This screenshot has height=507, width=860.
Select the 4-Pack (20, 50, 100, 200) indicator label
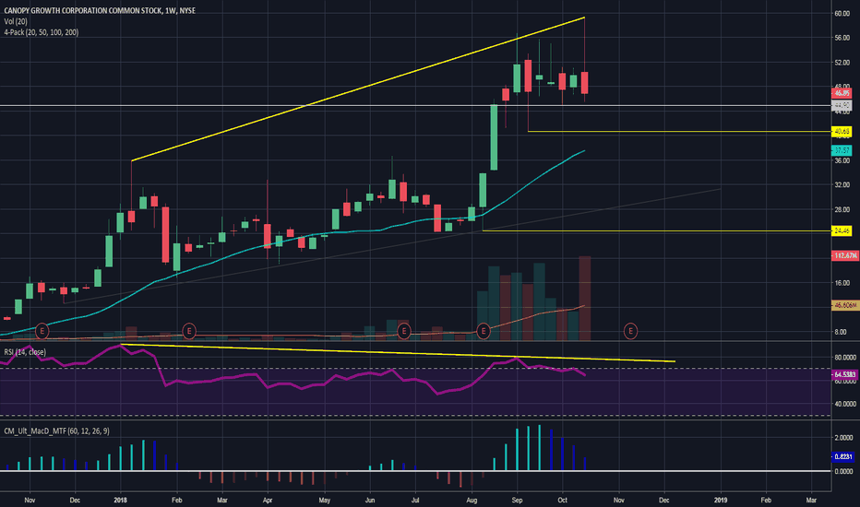click(42, 32)
